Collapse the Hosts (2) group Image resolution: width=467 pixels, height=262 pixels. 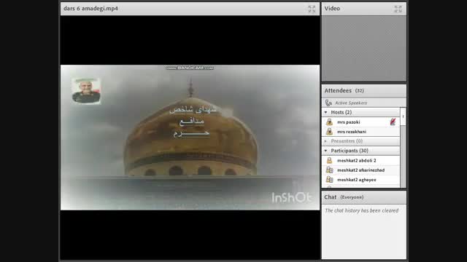coord(325,112)
